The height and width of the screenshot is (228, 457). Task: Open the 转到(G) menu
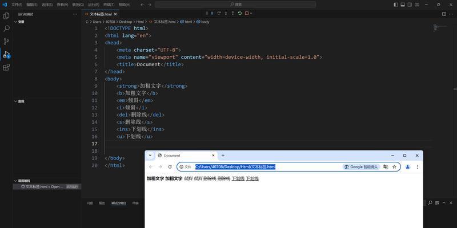click(78, 5)
